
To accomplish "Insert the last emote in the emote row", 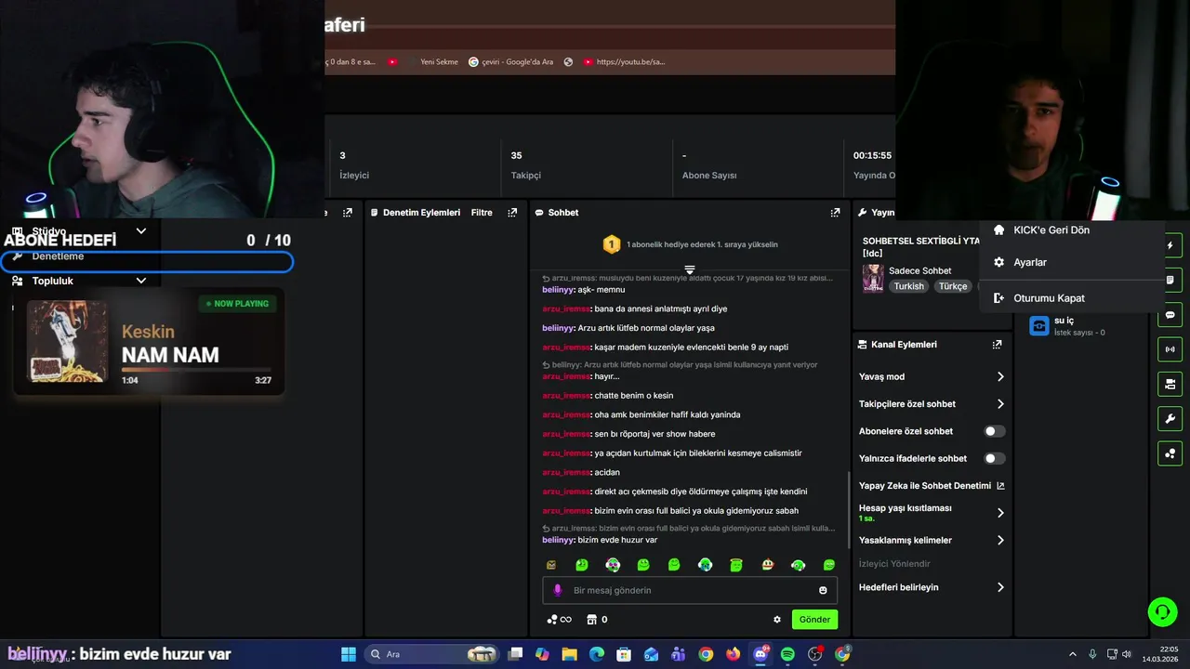I will [829, 565].
